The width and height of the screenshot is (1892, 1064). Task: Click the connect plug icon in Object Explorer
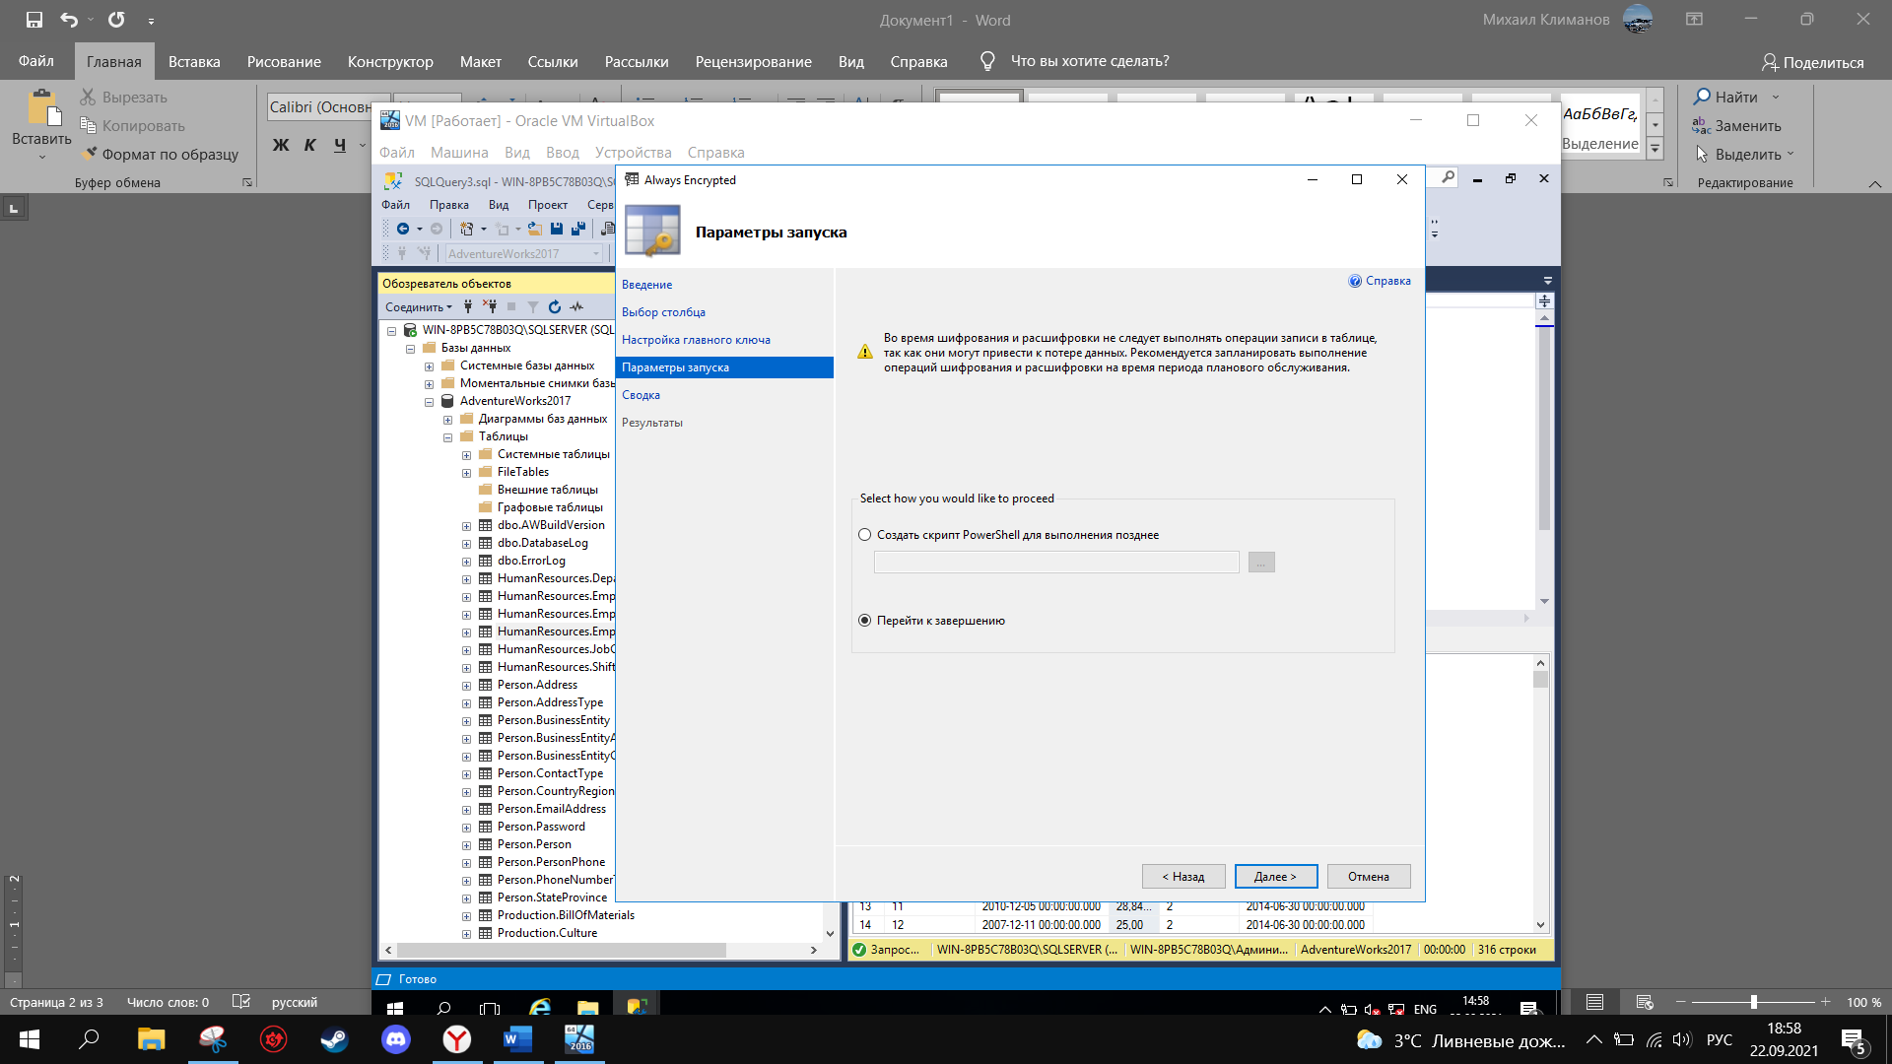[x=468, y=307]
